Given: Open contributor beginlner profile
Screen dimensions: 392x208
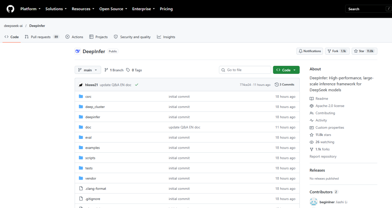Looking at the screenshot, I should tap(327, 202).
